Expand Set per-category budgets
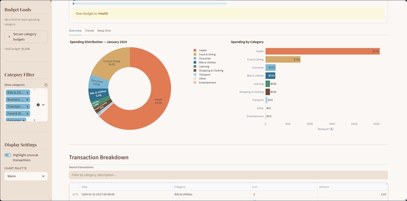This screenshot has height=201, width=407. point(26,37)
